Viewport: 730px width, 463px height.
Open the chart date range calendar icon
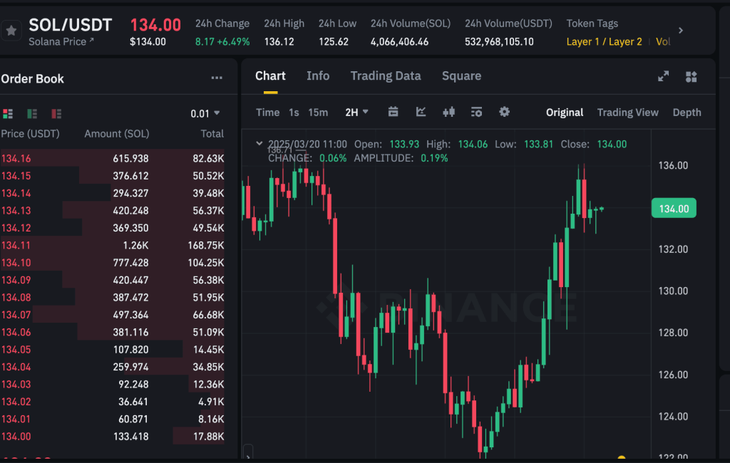393,112
